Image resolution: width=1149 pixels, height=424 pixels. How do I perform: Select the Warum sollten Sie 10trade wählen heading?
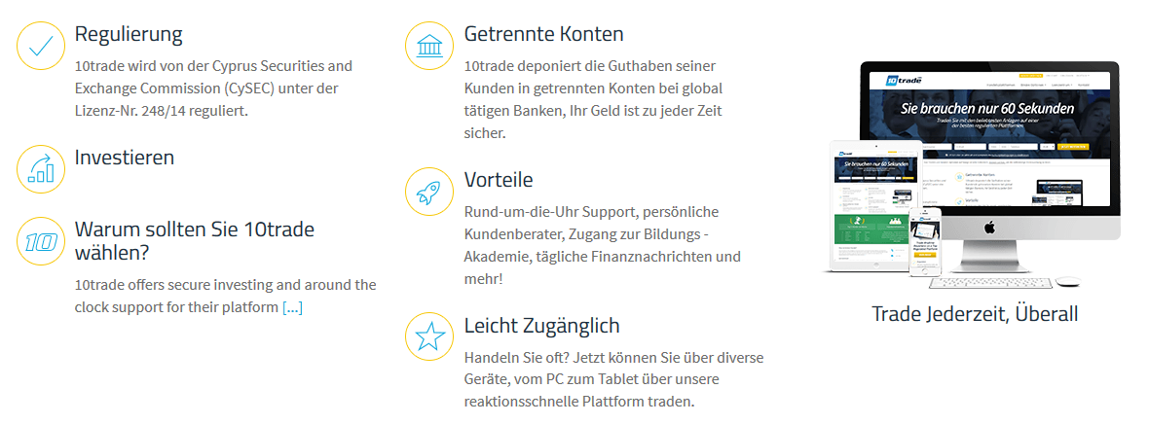(x=194, y=241)
